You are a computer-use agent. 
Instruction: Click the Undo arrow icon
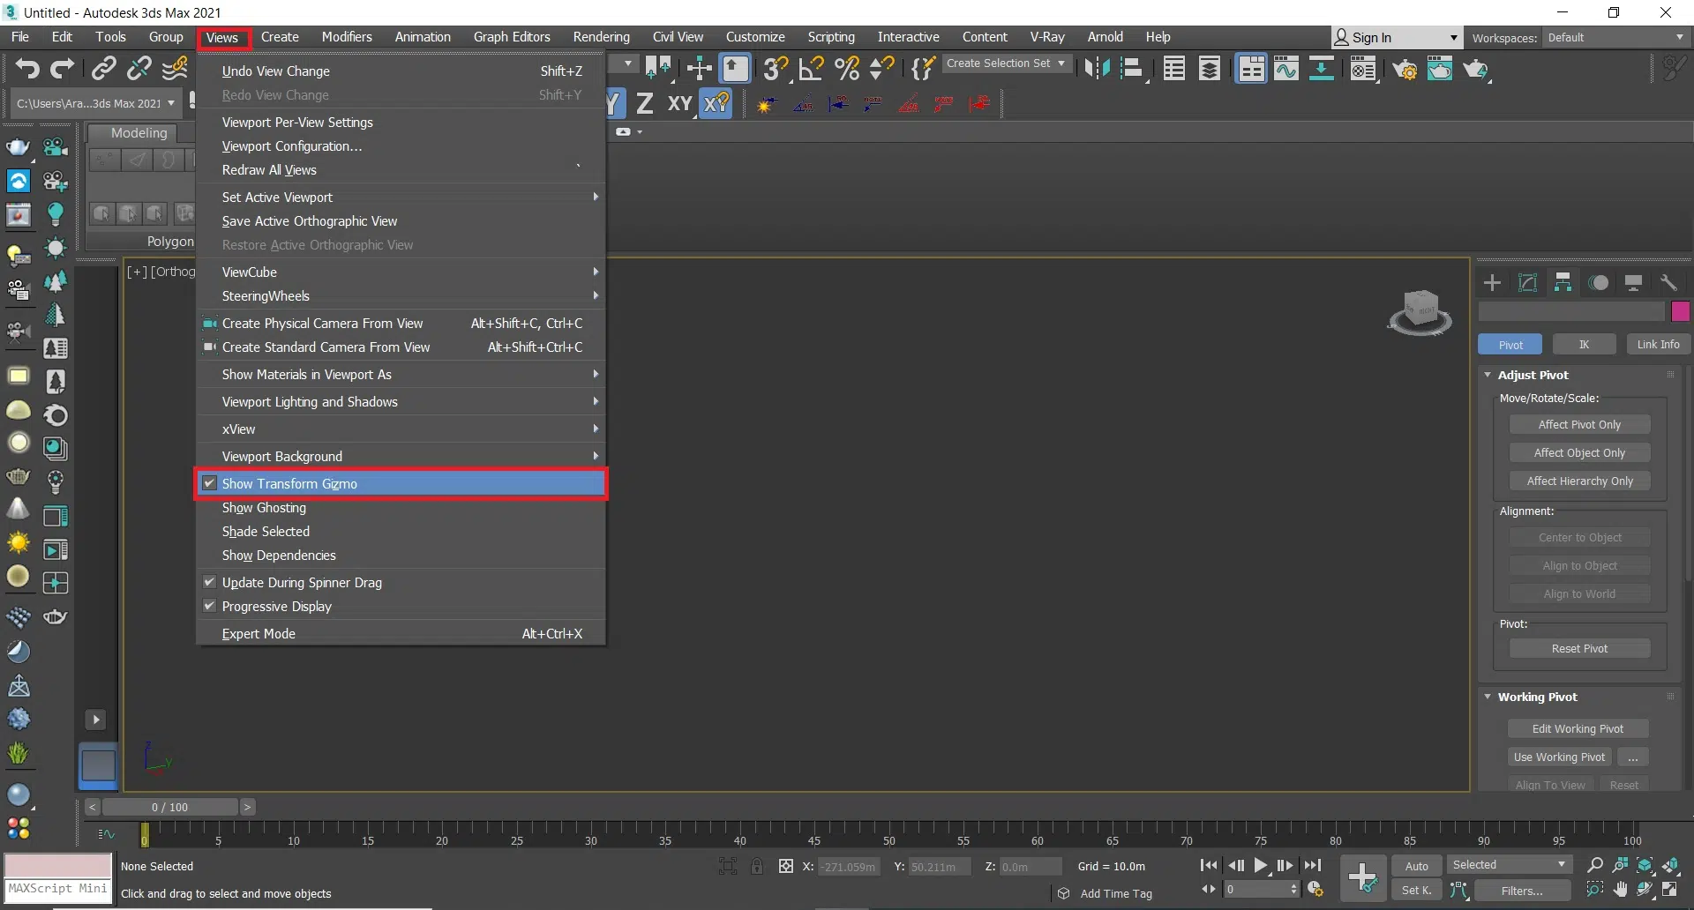tap(27, 69)
